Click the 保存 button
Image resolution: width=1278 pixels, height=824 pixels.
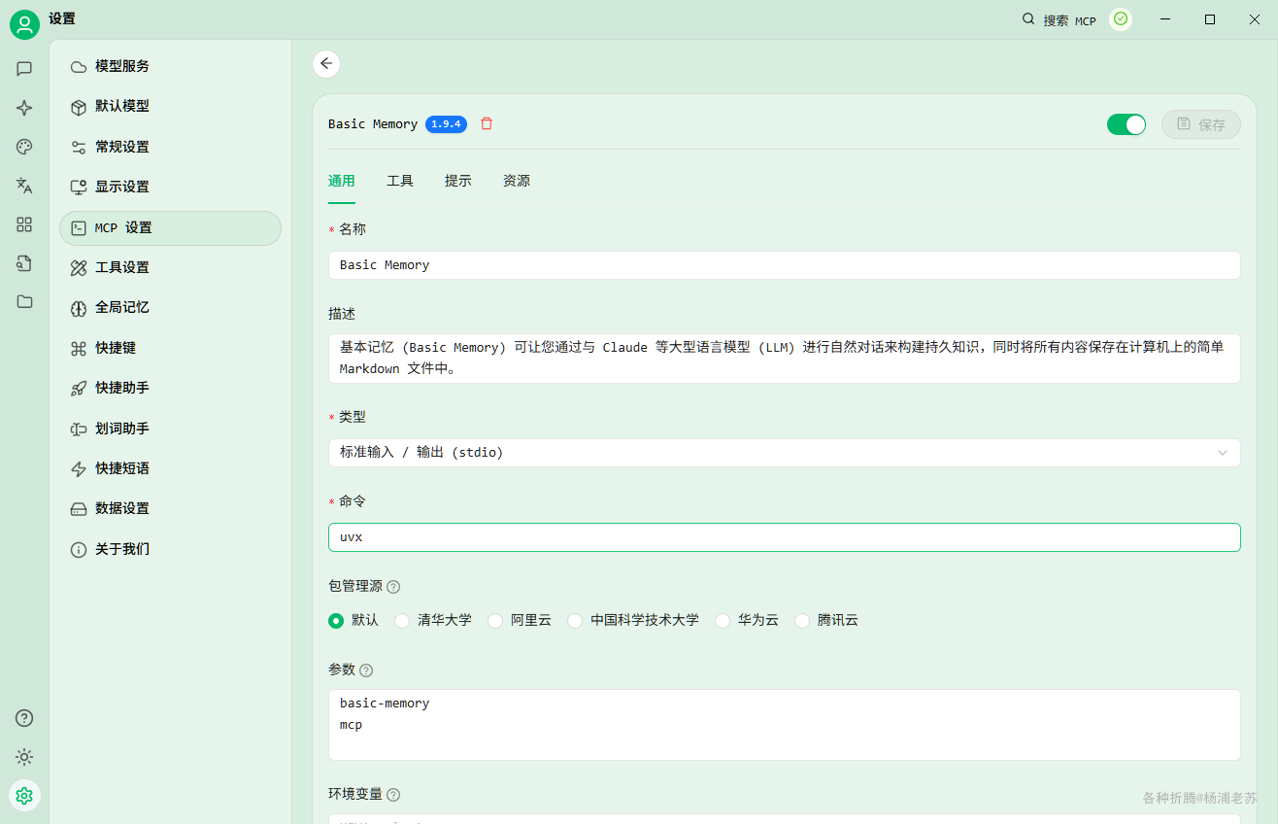point(1201,124)
